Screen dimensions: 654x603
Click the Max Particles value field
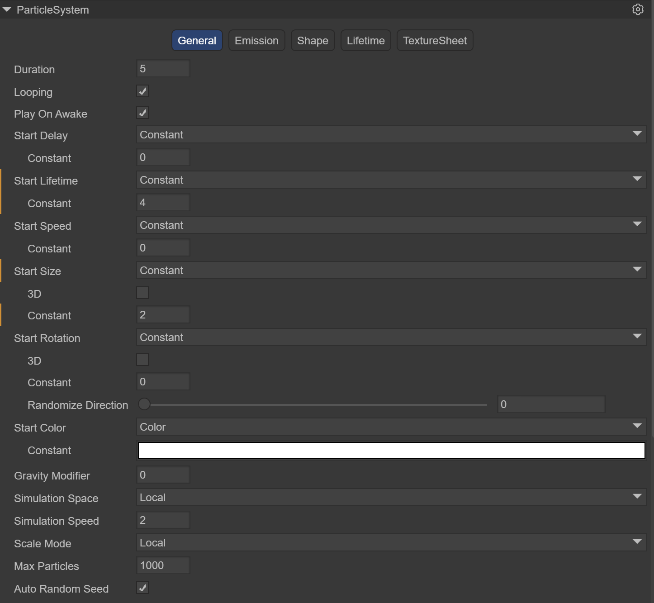(x=163, y=565)
